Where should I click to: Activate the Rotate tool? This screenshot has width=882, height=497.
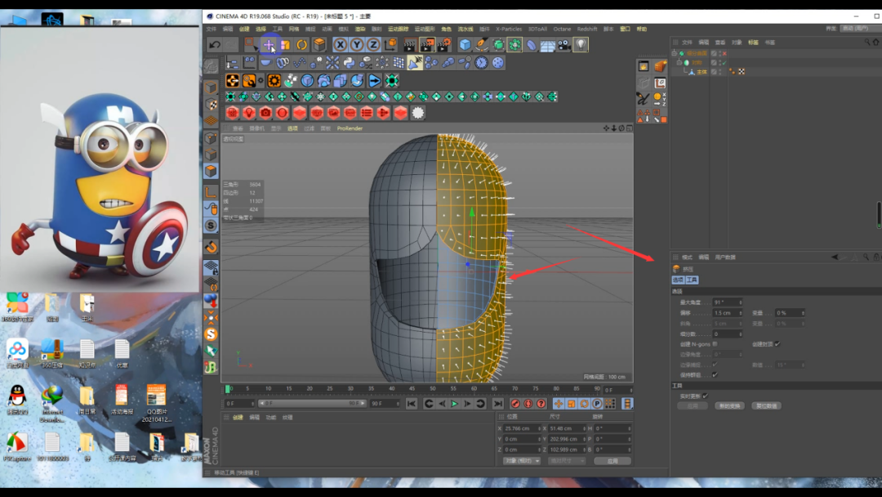pyautogui.click(x=302, y=44)
